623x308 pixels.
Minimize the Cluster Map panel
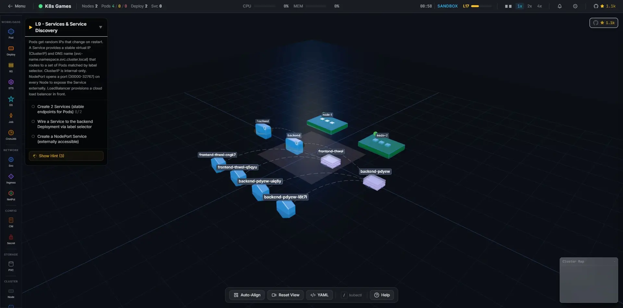(x=614, y=262)
